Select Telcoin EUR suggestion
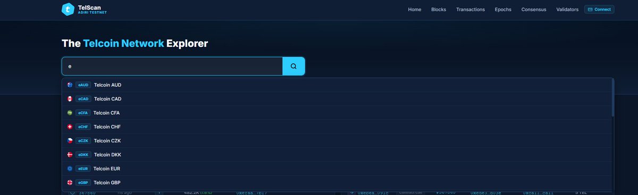This screenshot has width=638, height=195. pyautogui.click(x=337, y=168)
